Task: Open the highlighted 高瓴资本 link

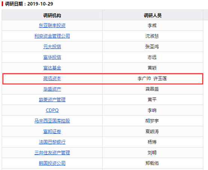Action: point(52,78)
